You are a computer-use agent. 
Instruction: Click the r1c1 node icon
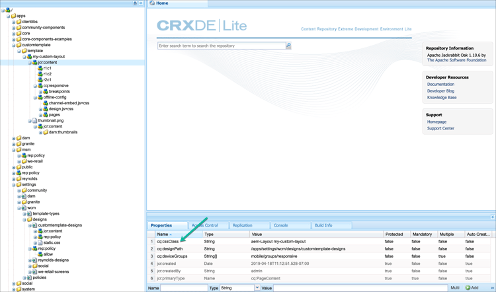[40, 68]
